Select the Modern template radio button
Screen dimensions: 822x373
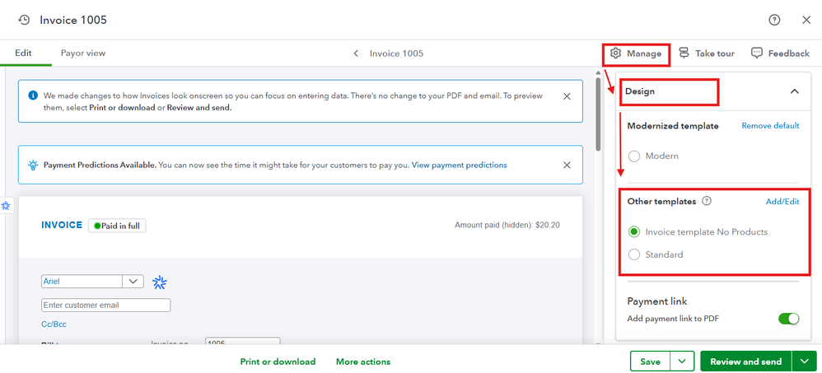634,156
